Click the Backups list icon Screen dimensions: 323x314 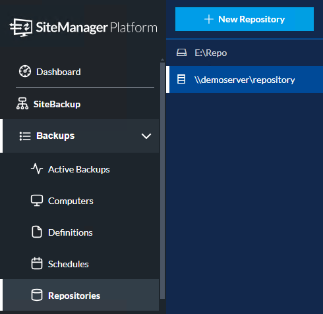point(25,136)
